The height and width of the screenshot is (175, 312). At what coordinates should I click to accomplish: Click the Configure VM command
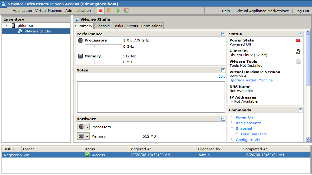(x=248, y=140)
